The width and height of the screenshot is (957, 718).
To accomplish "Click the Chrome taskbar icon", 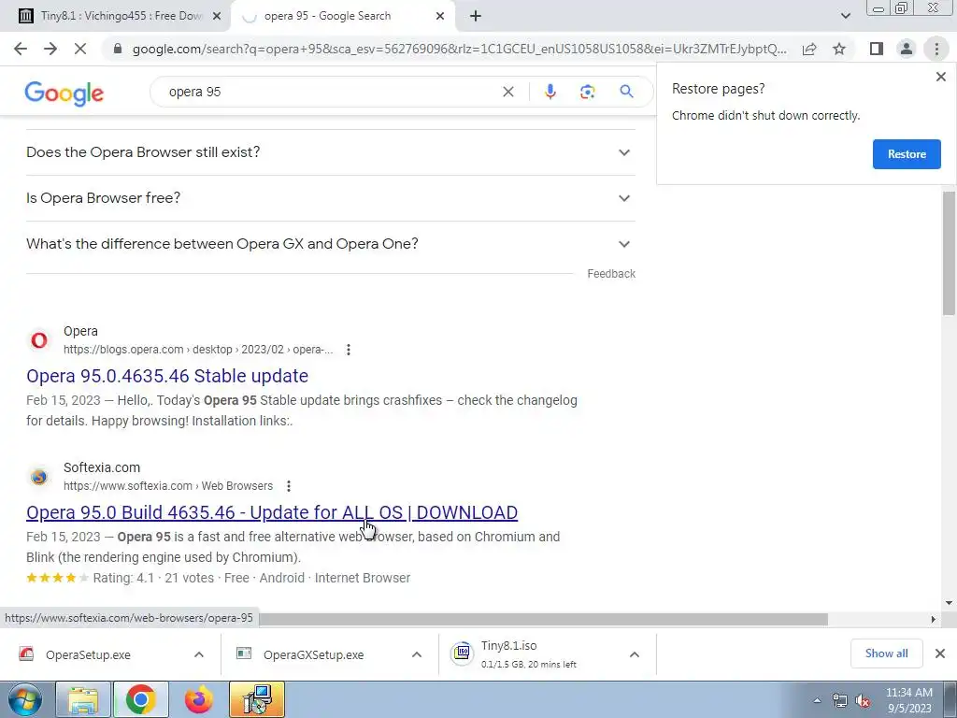I will click(141, 699).
